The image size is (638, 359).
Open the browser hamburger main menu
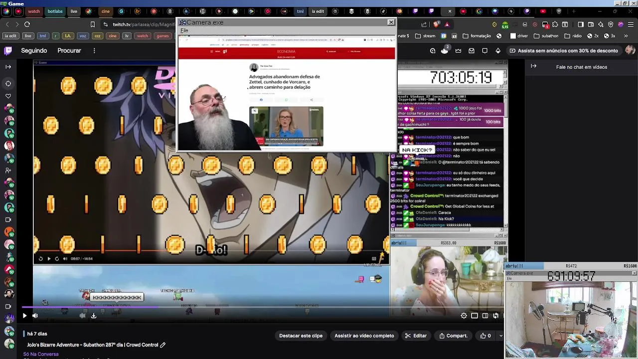pos(631,24)
